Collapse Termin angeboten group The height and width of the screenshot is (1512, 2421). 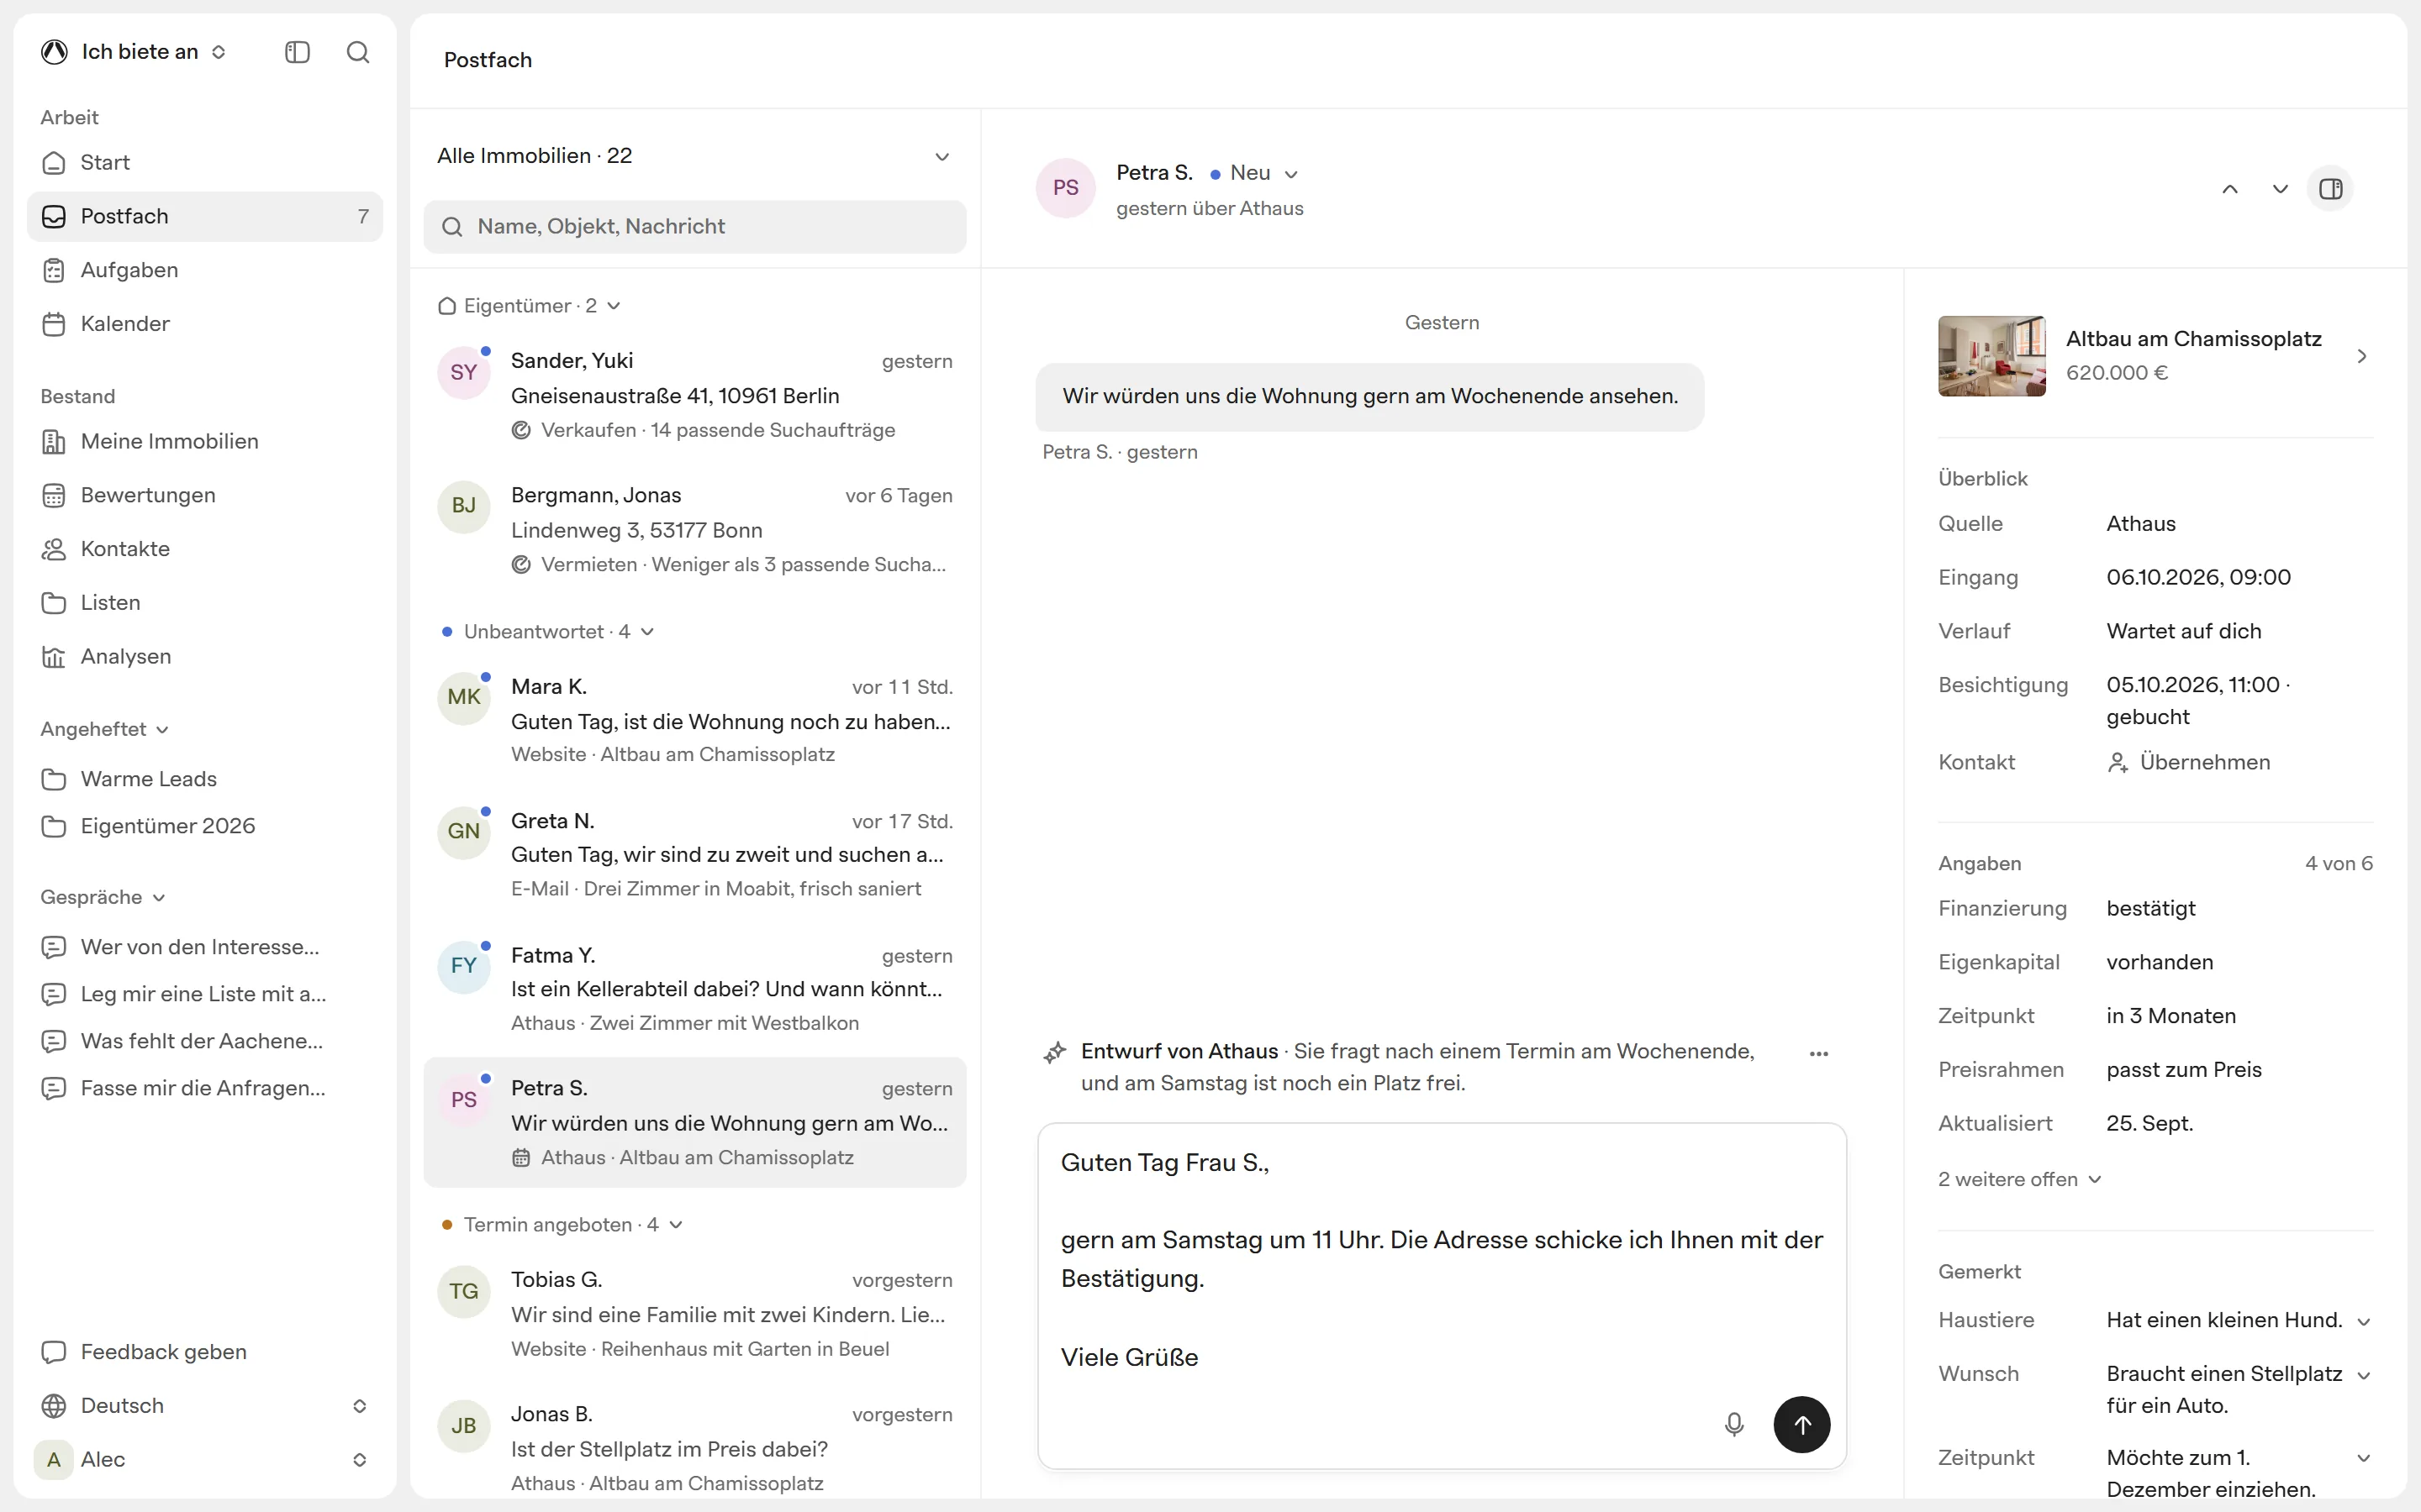click(x=562, y=1225)
